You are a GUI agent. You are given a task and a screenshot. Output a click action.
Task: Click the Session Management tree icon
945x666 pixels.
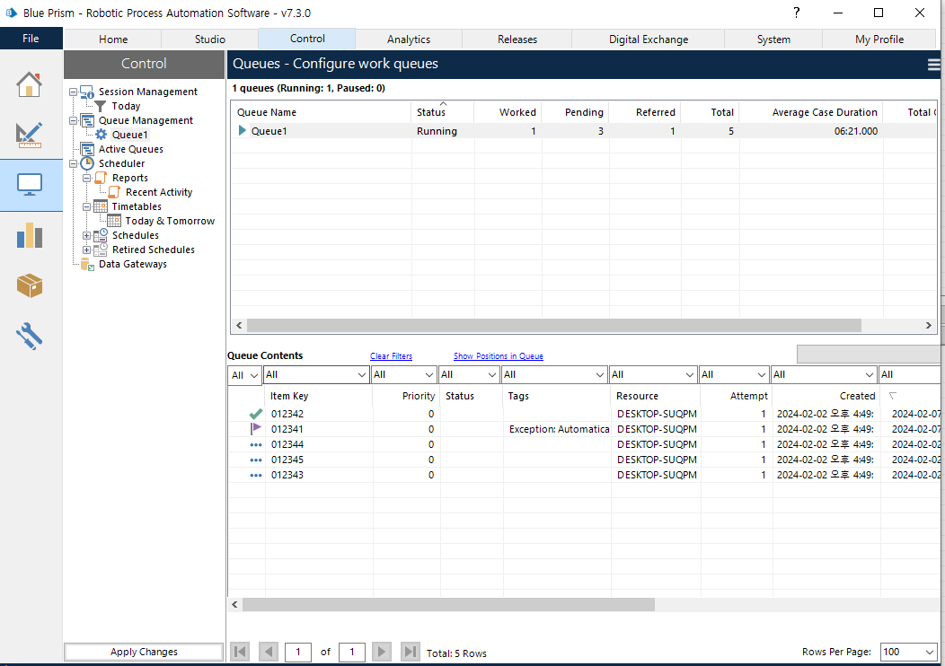[87, 92]
